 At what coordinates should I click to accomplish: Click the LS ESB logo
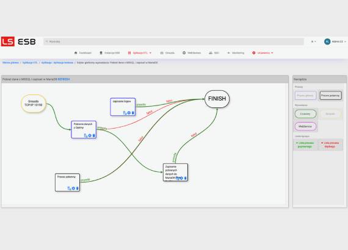point(18,41)
